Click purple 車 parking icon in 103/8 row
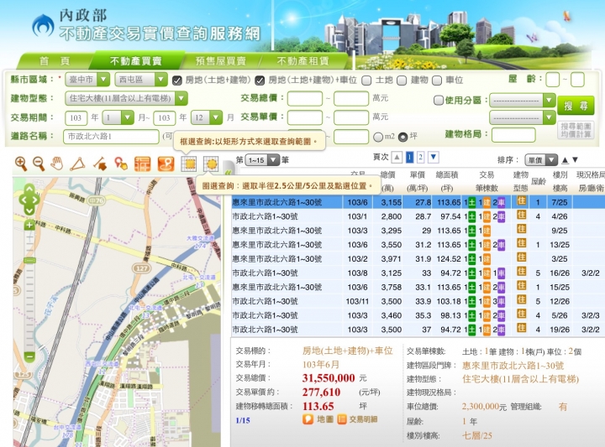Image resolution: width=605 pixels, height=447 pixels. [501, 273]
